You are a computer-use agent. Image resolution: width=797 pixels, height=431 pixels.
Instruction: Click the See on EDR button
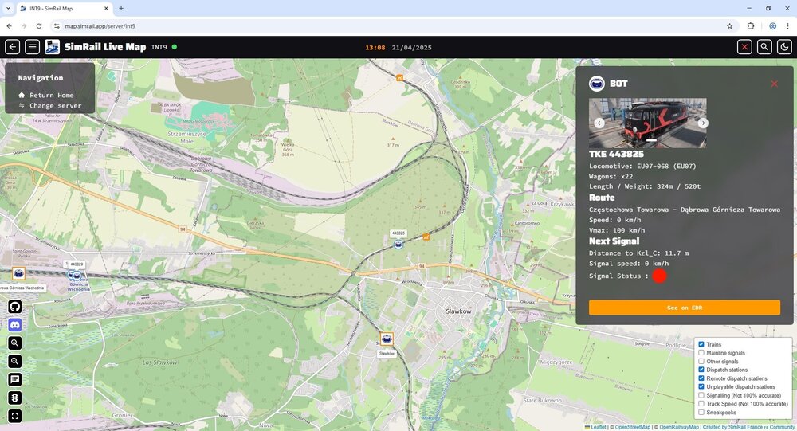(684, 308)
